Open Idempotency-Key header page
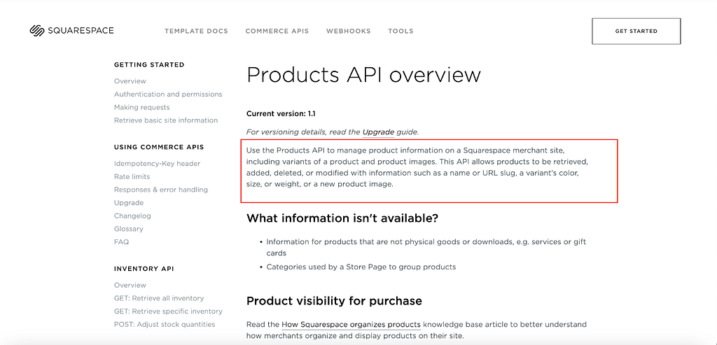 (x=158, y=164)
